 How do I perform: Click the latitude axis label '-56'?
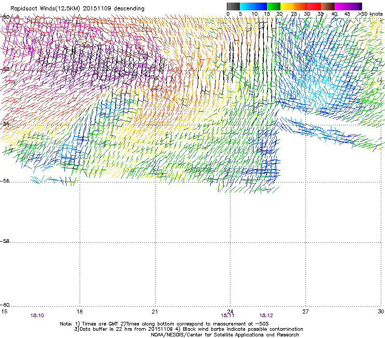5,181
